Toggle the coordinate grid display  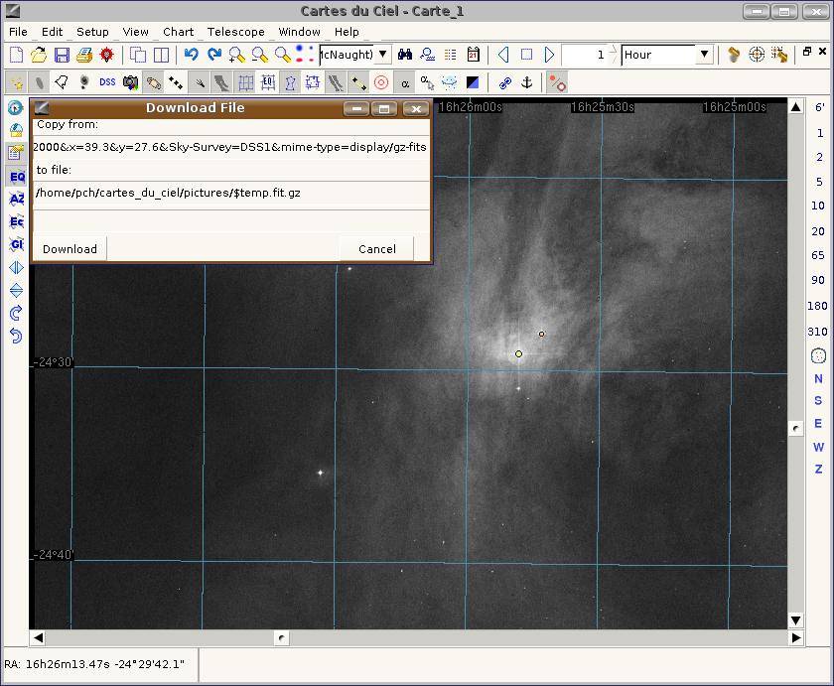(x=244, y=81)
